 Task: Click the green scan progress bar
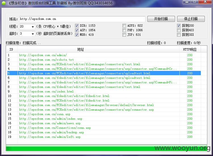click(x=106, y=148)
